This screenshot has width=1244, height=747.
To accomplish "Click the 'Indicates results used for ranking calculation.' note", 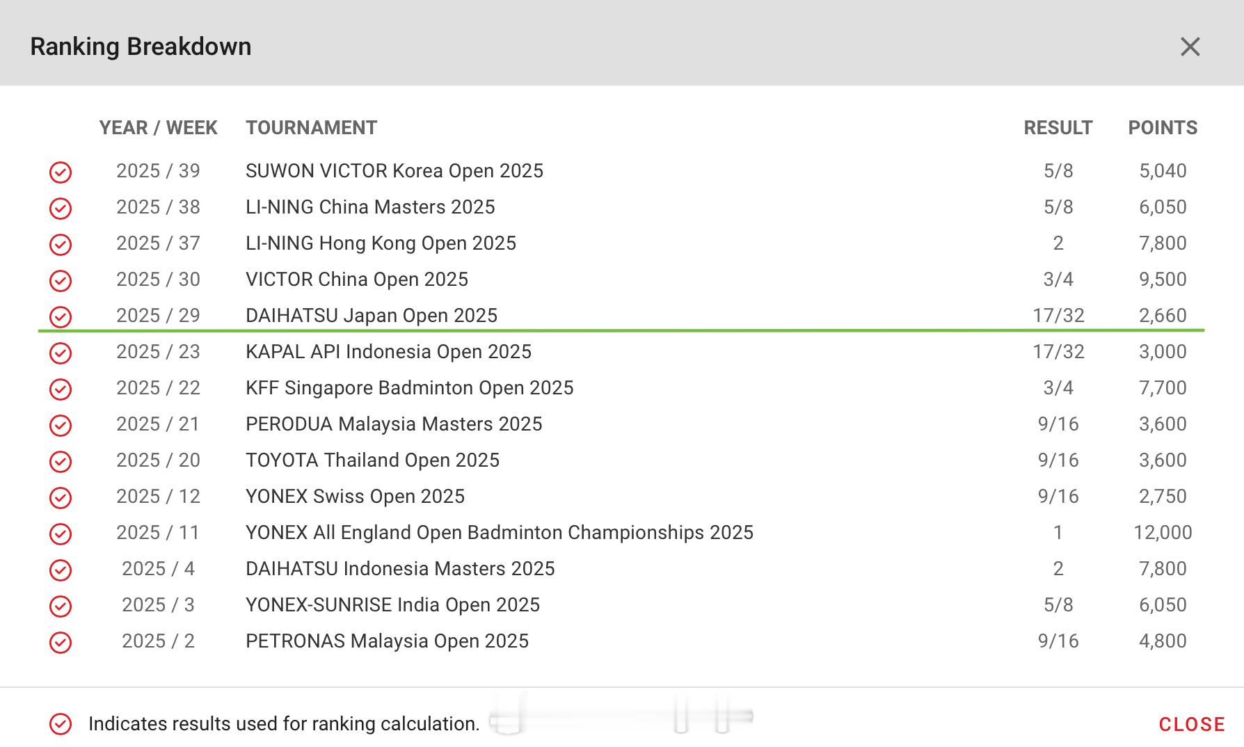I will coord(284,724).
